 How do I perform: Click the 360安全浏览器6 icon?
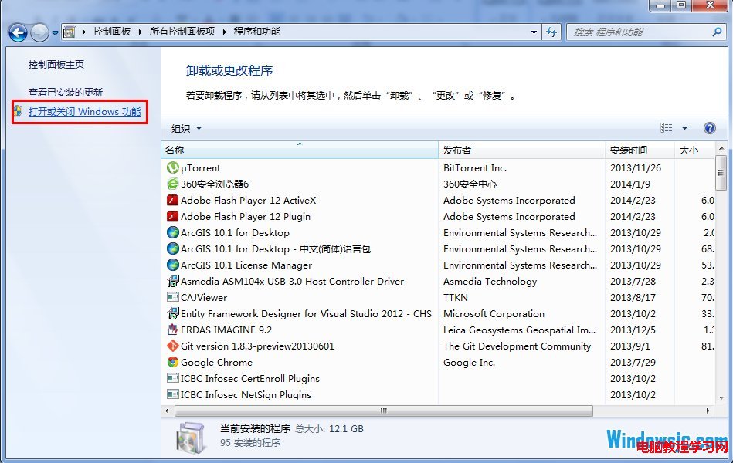click(172, 184)
